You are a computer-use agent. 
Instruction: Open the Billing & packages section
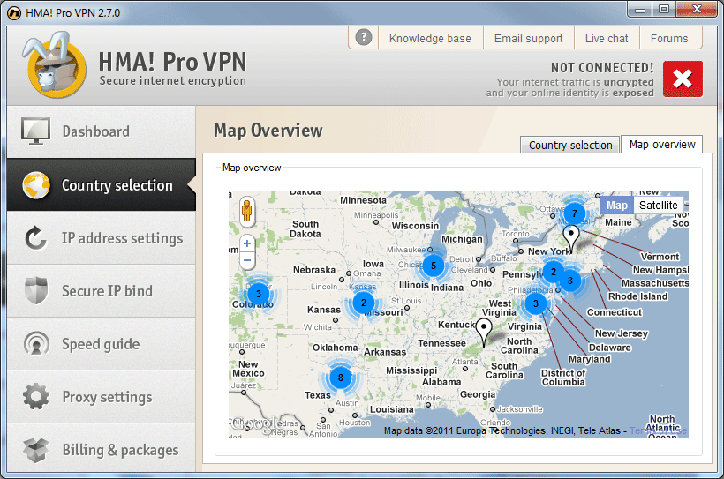click(102, 450)
